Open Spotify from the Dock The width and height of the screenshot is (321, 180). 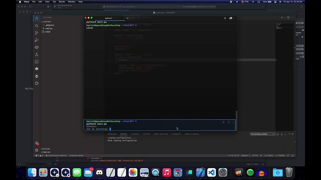tap(250, 172)
